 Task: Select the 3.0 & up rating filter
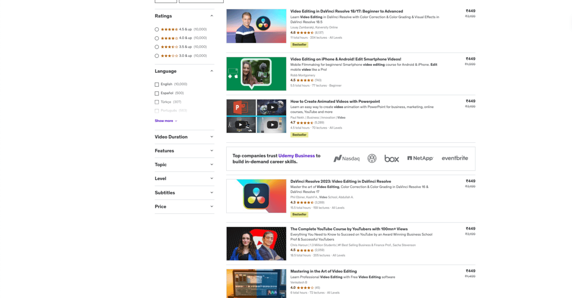pos(157,56)
